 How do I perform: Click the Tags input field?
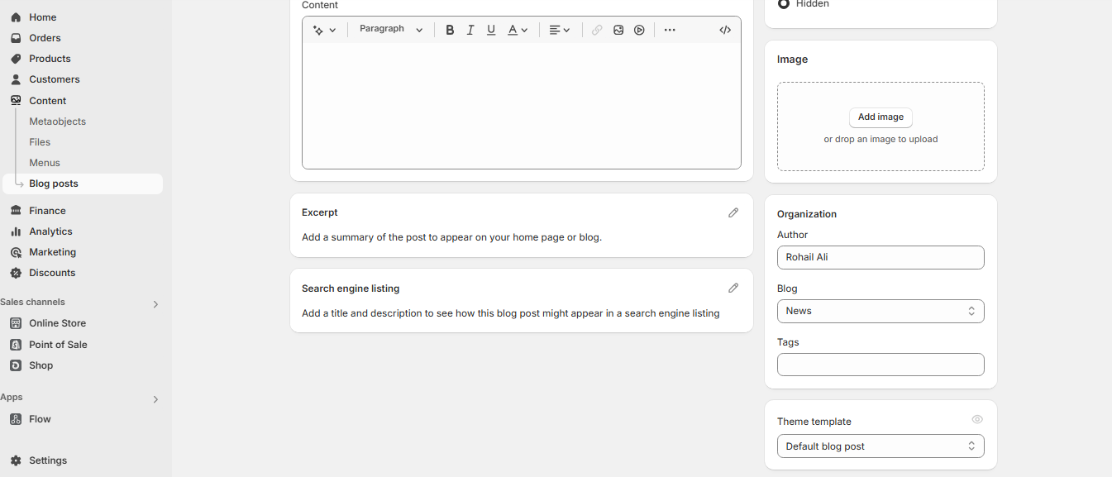[x=881, y=365]
